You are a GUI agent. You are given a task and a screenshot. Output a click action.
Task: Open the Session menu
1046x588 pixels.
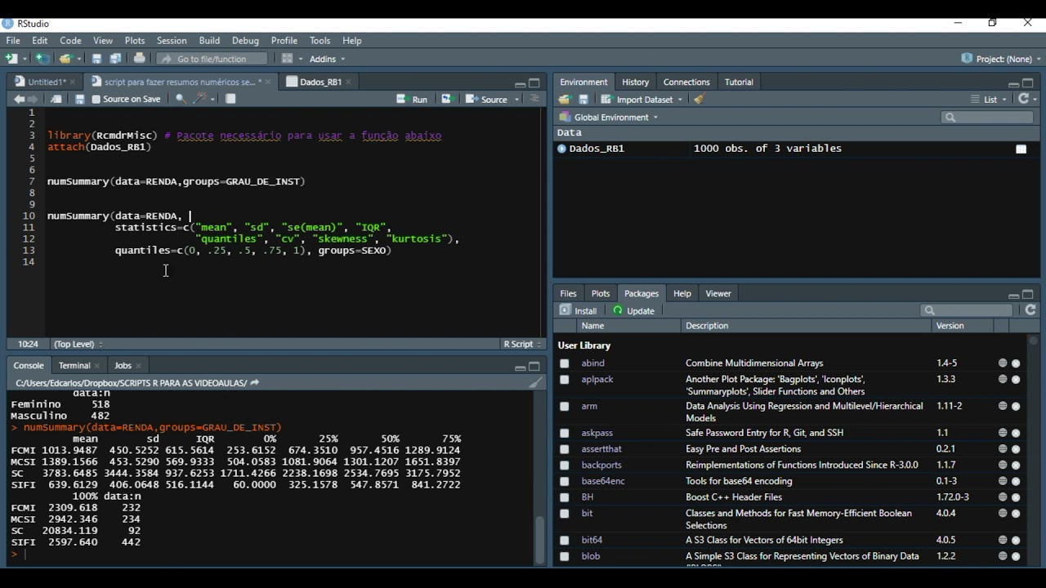(172, 41)
